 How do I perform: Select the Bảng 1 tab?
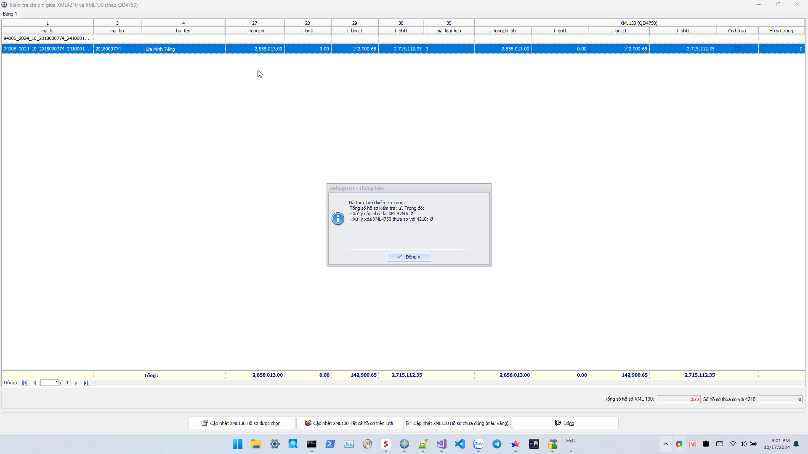pyautogui.click(x=10, y=14)
